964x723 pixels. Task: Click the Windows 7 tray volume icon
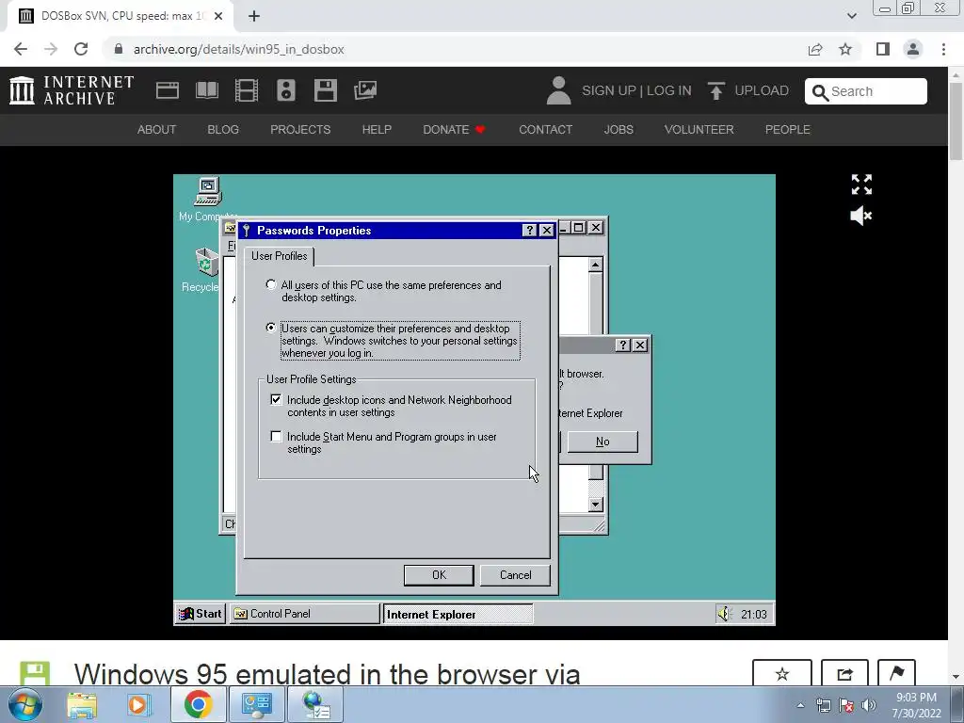click(x=869, y=705)
